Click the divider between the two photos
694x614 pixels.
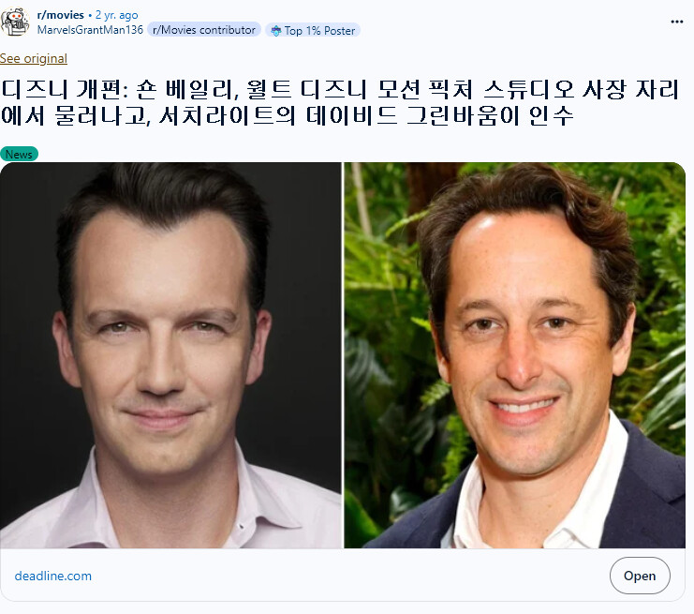(x=343, y=355)
